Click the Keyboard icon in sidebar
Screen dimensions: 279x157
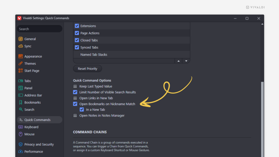tap(21, 127)
